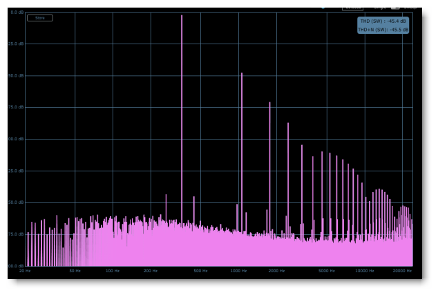Click the Store button
Screen dimensions: 438x295
(x=40, y=18)
